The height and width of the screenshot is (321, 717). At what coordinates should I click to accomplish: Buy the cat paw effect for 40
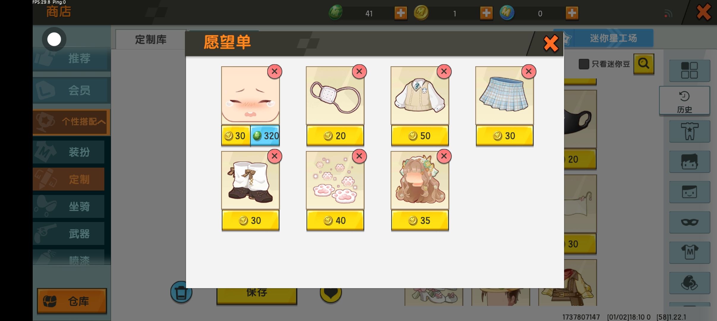335,221
